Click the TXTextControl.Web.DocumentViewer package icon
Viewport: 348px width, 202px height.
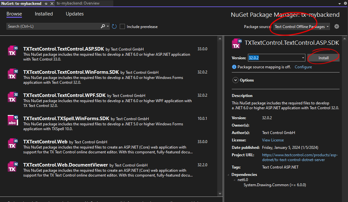(13, 167)
